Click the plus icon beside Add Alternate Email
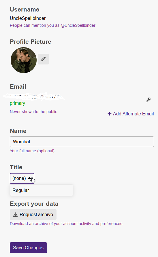The width and height of the screenshot is (158, 257). pos(110,114)
